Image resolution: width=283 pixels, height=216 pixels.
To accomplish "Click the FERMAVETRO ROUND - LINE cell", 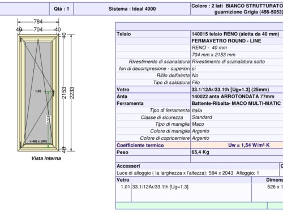I will coord(237,41).
